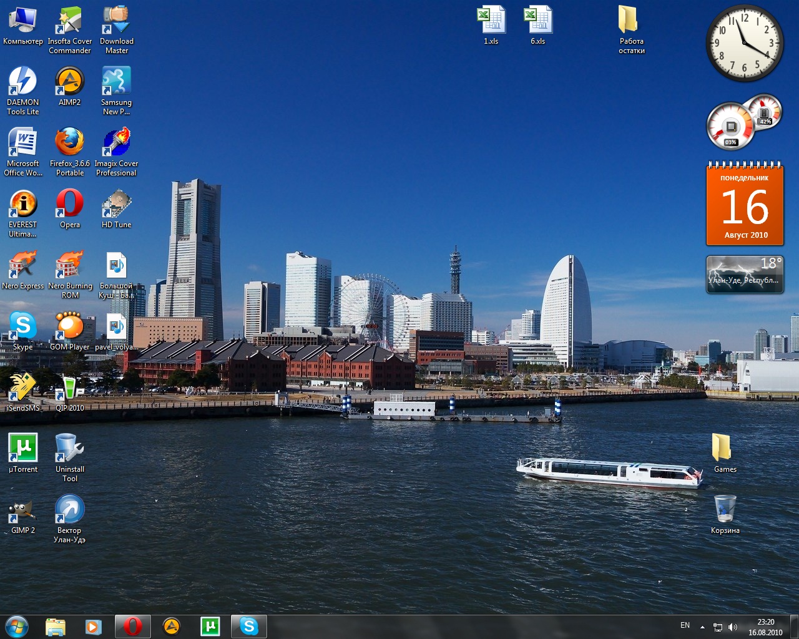Click the Firefox 3.6.6 Portable icon
Viewport: 799px width, 639px height.
click(69, 142)
